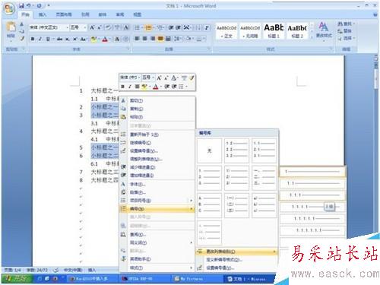380x285 pixels.
Task: Open the ribbon font size dropdown
Action: pos(85,27)
